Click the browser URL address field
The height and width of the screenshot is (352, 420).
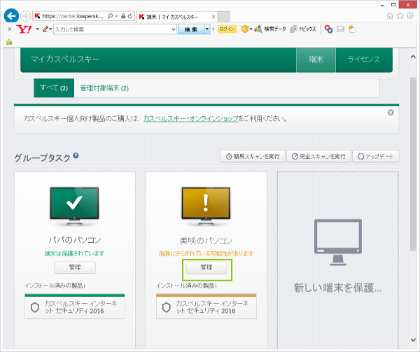pyautogui.click(x=72, y=16)
